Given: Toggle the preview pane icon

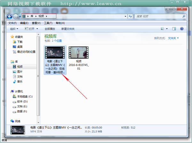Looking at the screenshot, I should (x=174, y=29).
